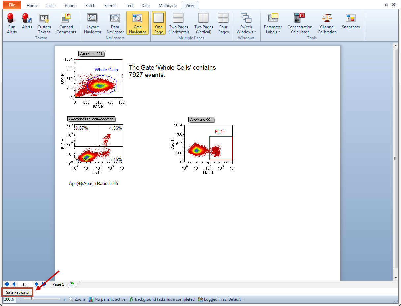Switch to the Gating ribbon tab
Image resolution: width=401 pixels, height=306 pixels.
pyautogui.click(x=71, y=5)
